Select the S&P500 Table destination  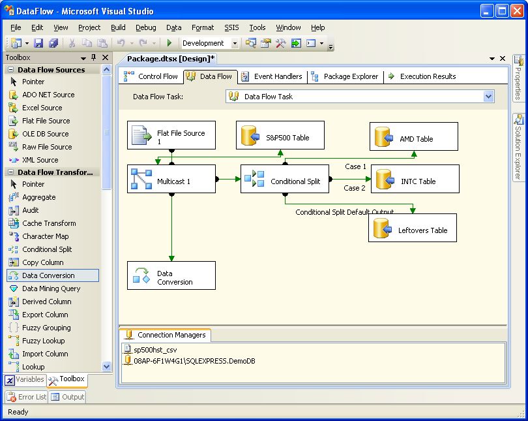click(280, 135)
